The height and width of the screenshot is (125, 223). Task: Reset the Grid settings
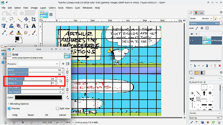click(31, 115)
